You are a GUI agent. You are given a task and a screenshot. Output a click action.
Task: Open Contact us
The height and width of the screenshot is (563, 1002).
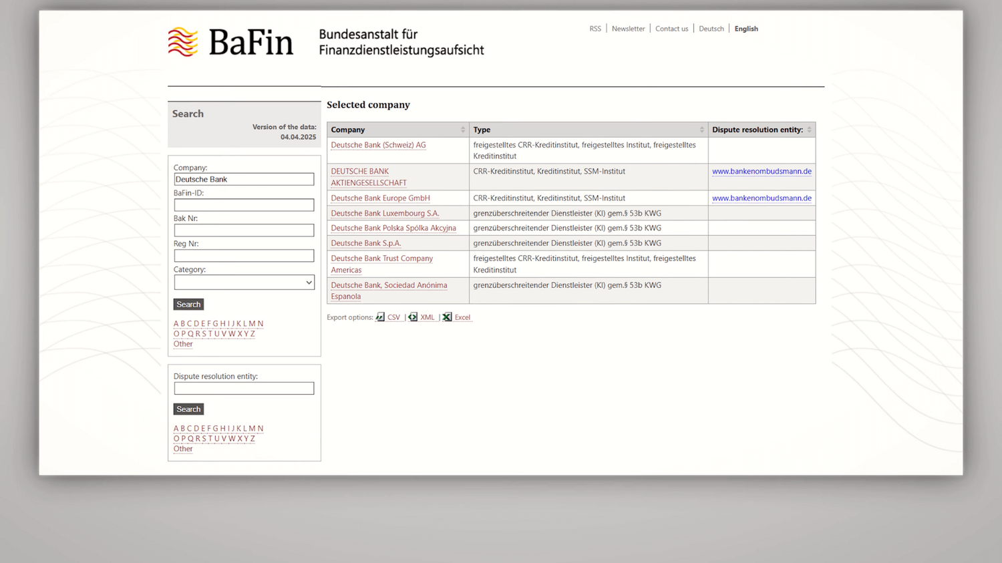click(x=671, y=29)
